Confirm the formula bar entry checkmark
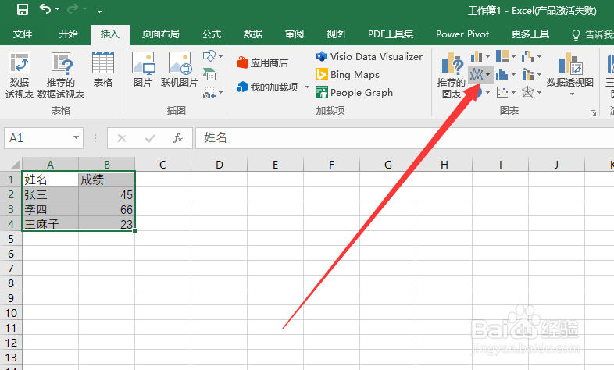 (150, 138)
